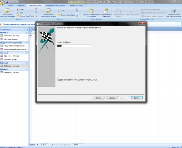Click Повторно связать списки command
Screen dimensions: 182x148
(x=152, y=16)
